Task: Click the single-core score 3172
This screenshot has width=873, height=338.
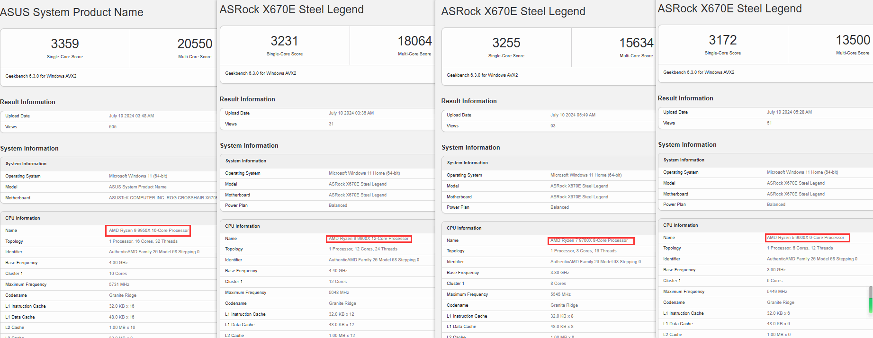Action: pyautogui.click(x=723, y=40)
